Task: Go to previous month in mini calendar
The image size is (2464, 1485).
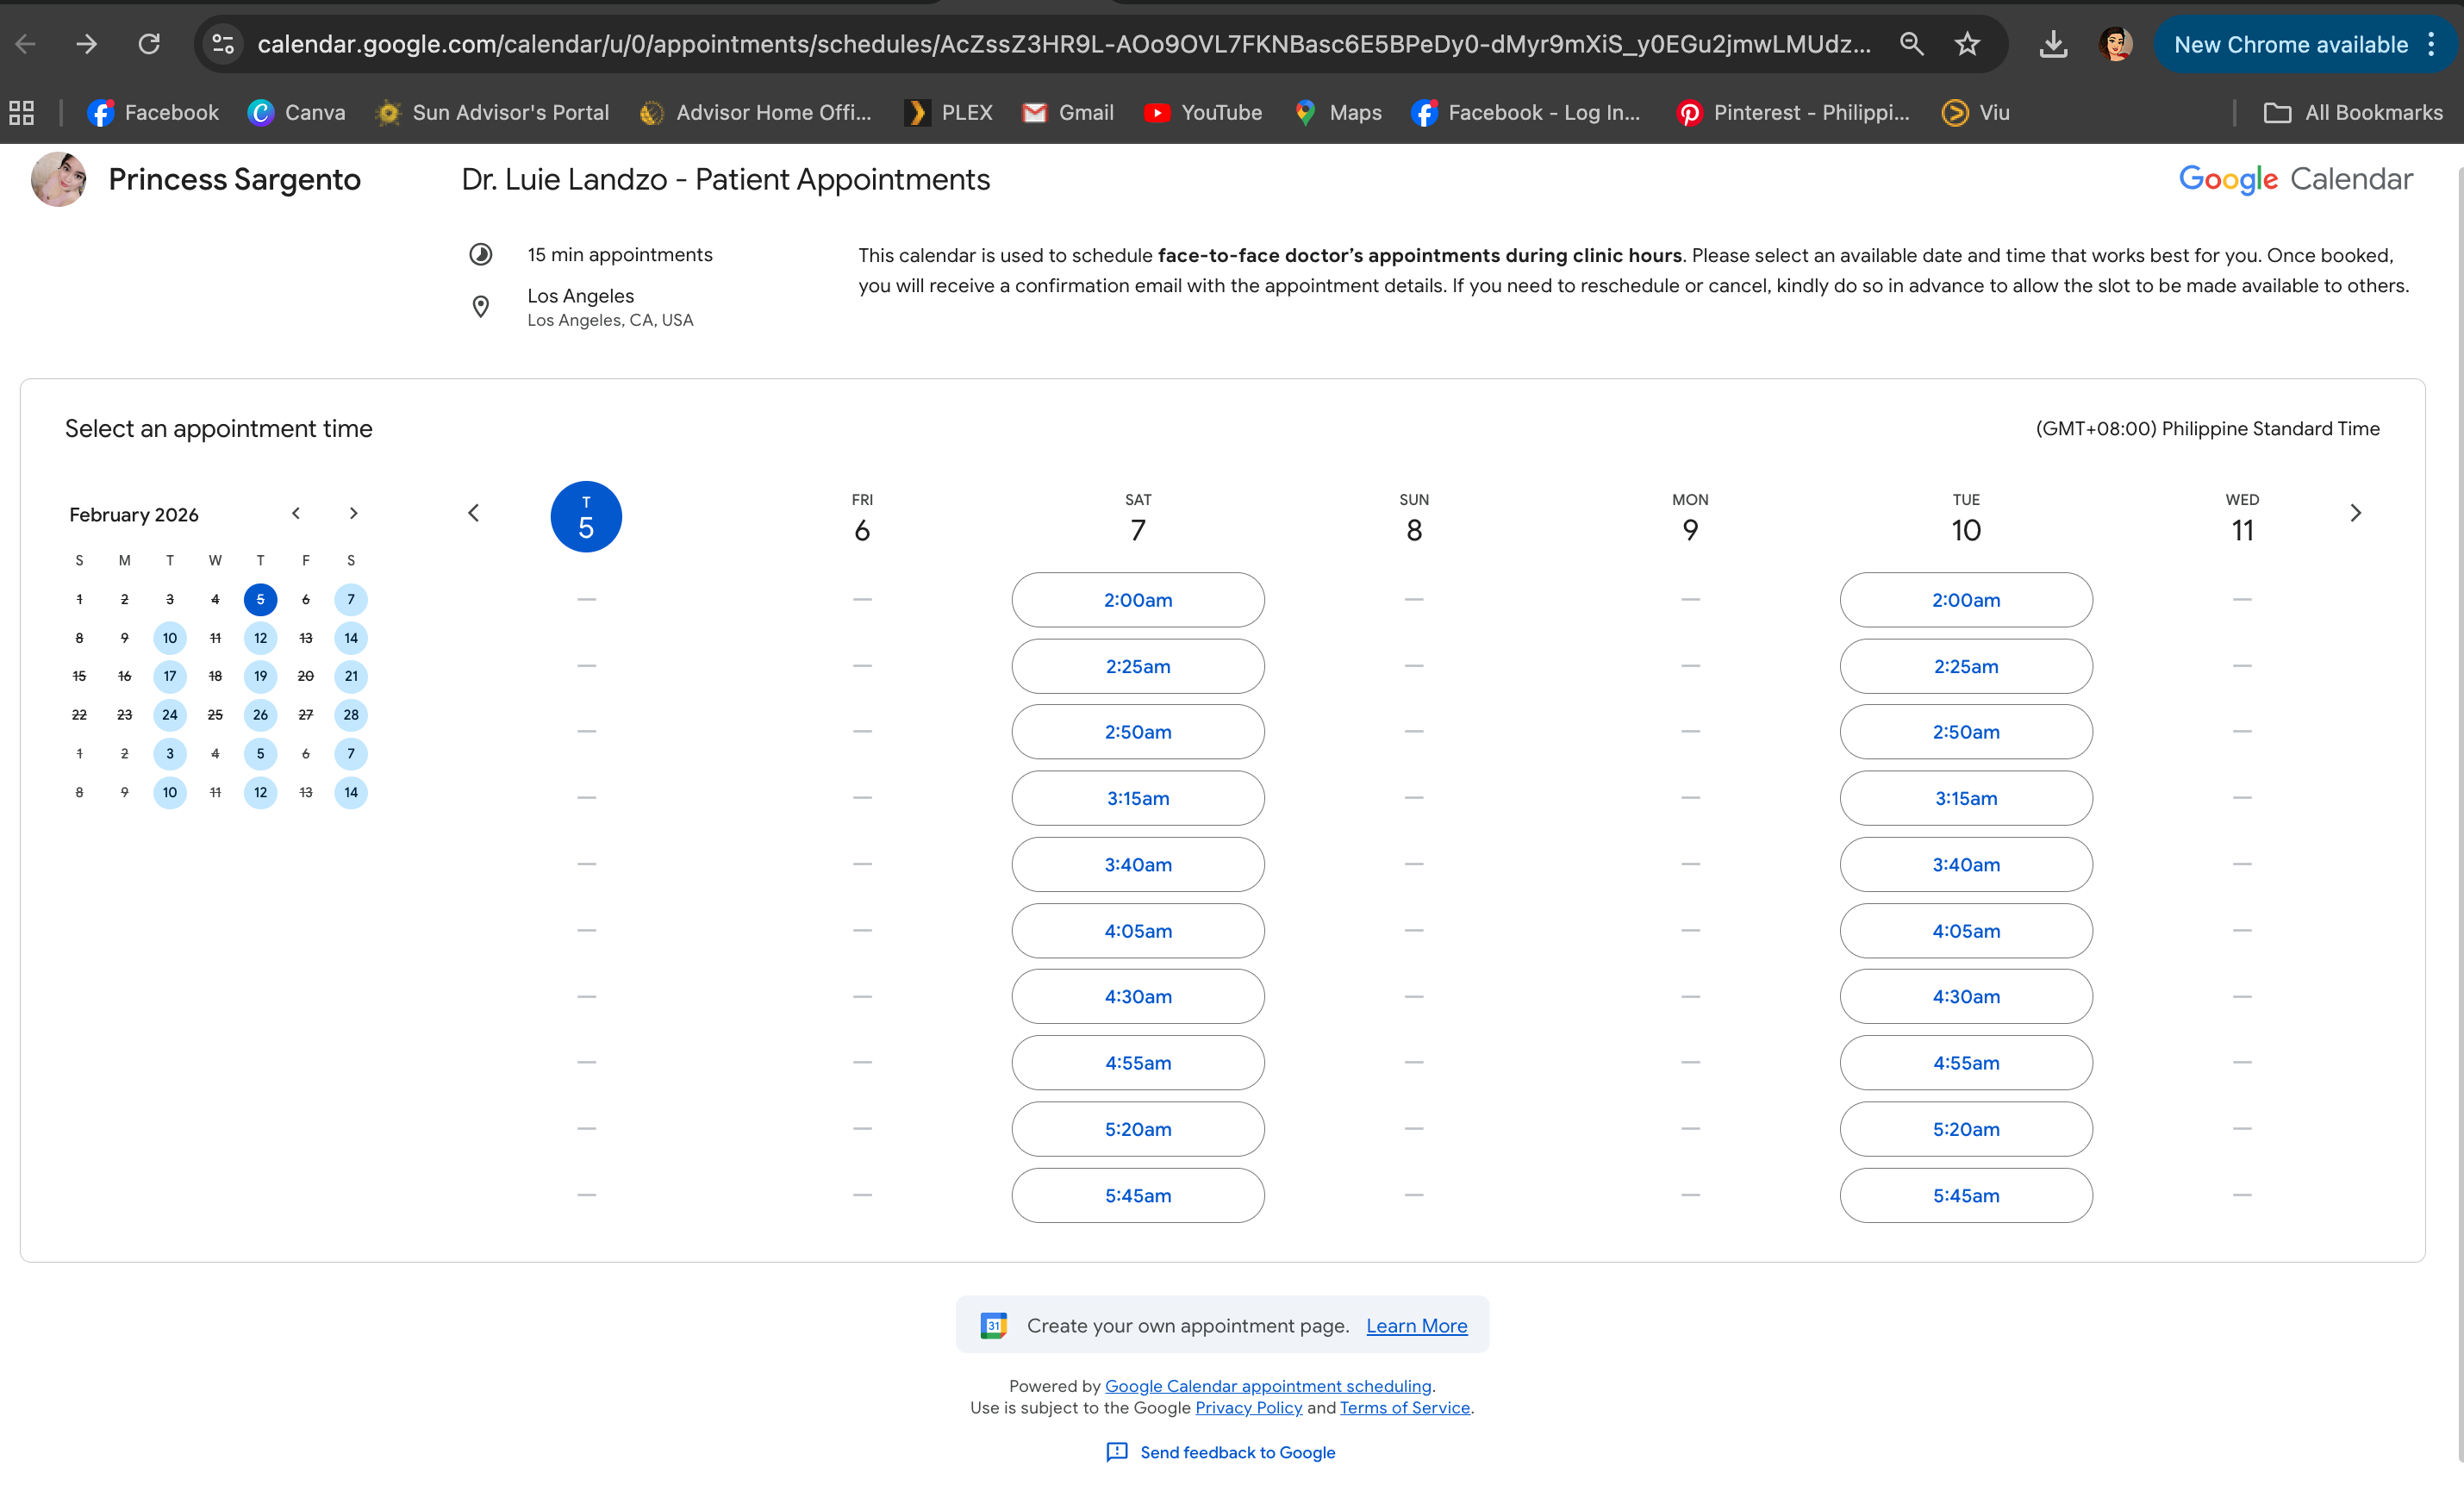Action: [296, 513]
